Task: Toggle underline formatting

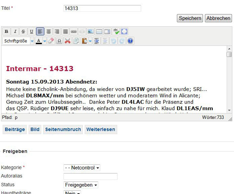Action: point(32,31)
